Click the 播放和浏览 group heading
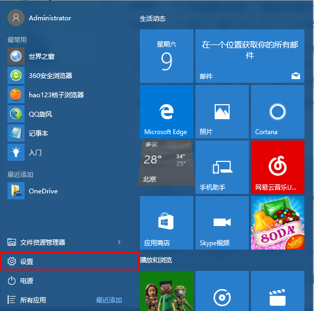The height and width of the screenshot is (311, 314). click(x=156, y=260)
